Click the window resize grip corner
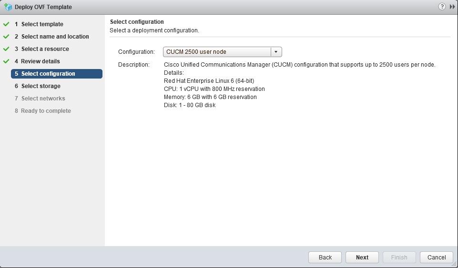 coord(454,264)
